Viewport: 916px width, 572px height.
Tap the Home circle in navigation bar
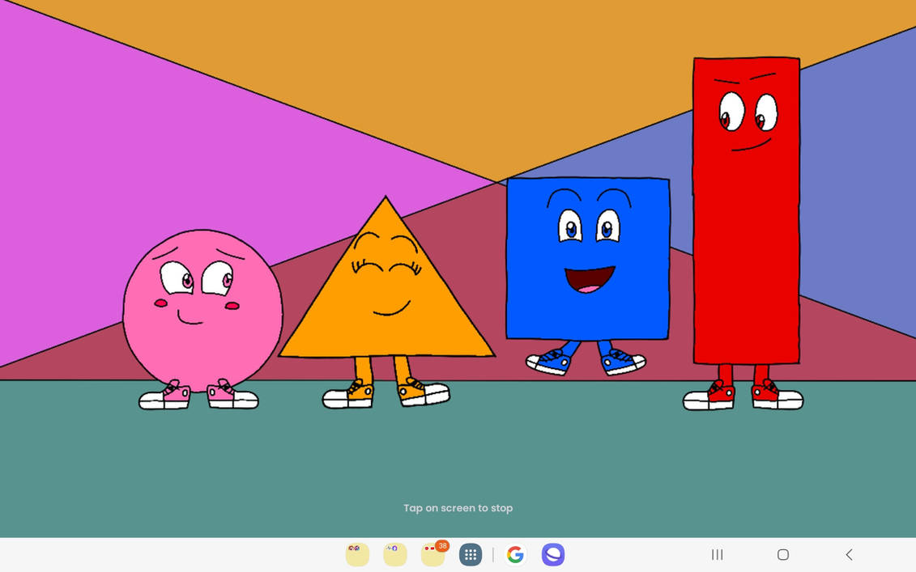pyautogui.click(x=782, y=555)
